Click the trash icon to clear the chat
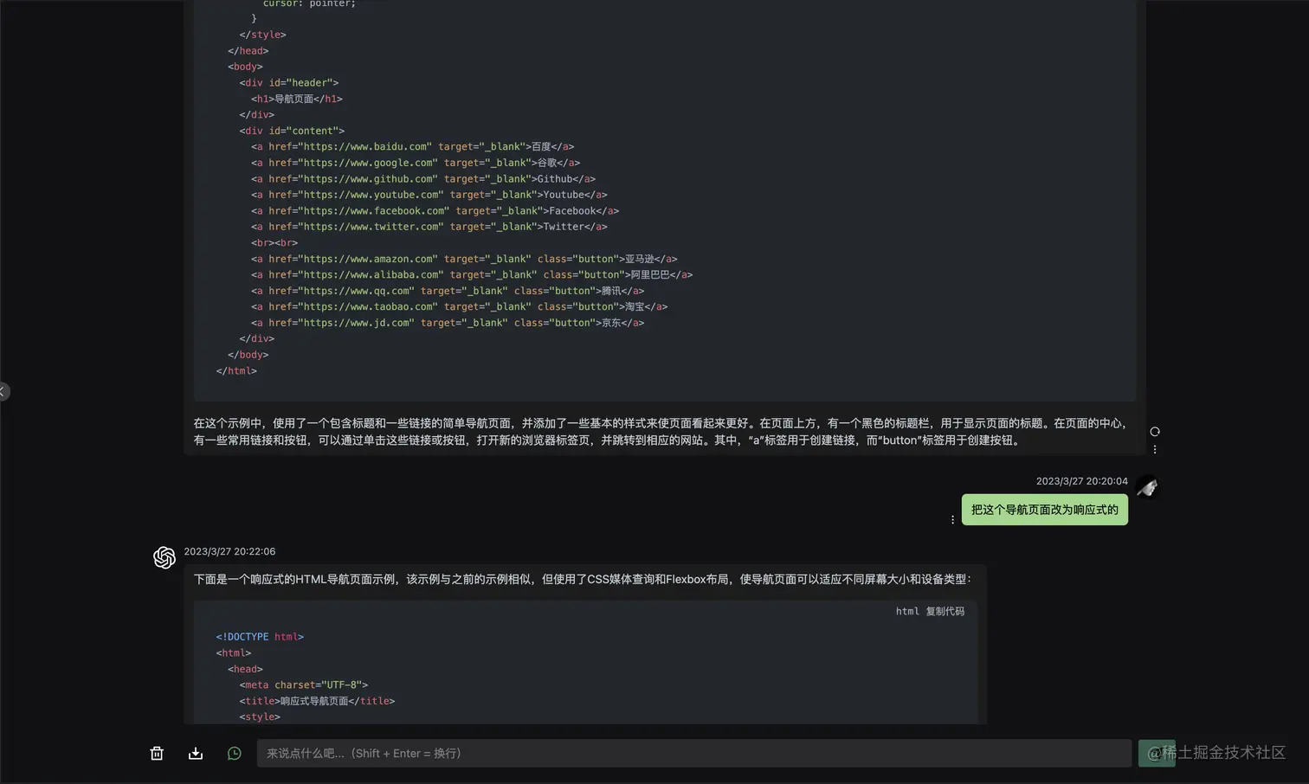 pos(157,754)
